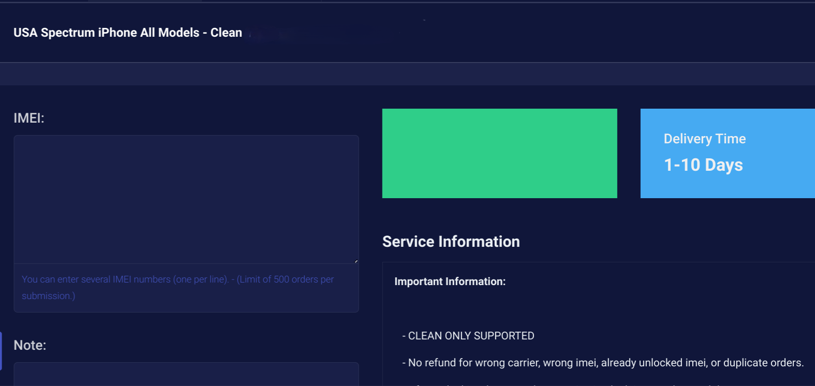The image size is (815, 386).
Task: Click the IMEI limit hint text
Action: 178,288
